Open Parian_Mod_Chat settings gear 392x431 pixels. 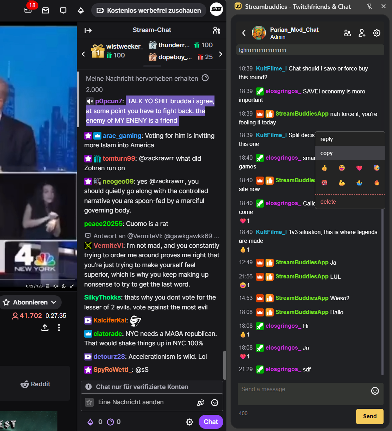click(x=377, y=33)
